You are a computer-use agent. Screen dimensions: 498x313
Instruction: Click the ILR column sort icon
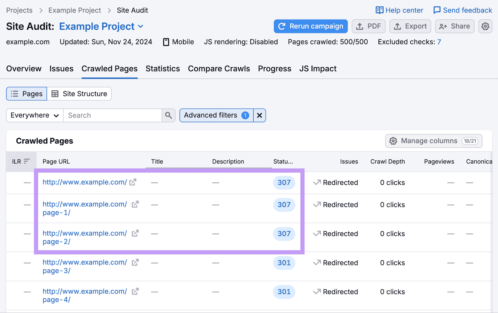26,161
